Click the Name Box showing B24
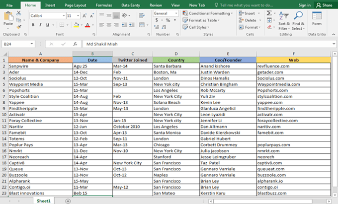This screenshot has width=338, height=204. [18, 44]
